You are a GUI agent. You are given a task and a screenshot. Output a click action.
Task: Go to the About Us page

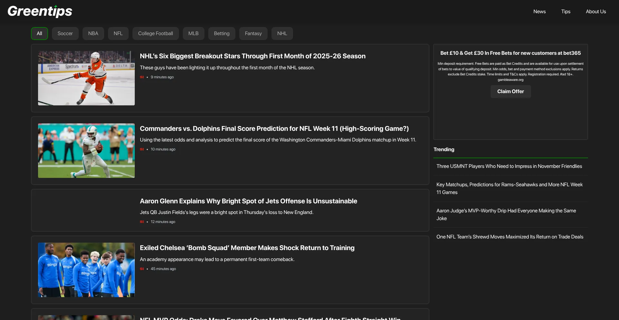point(596,12)
